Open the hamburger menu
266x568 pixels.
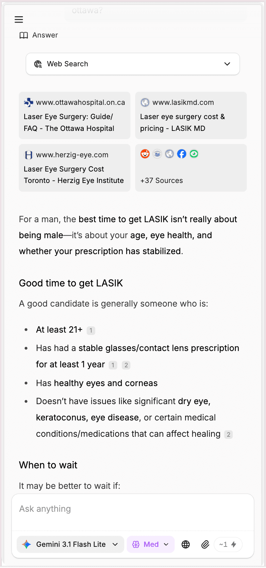pyautogui.click(x=19, y=19)
